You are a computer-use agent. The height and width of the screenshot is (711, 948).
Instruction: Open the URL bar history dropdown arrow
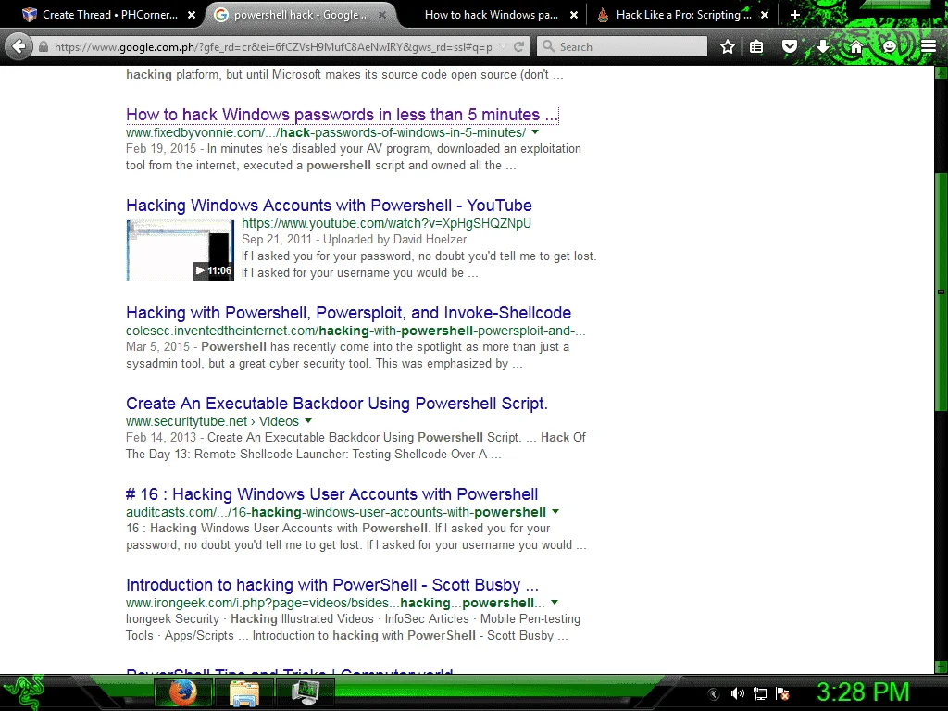(x=503, y=46)
